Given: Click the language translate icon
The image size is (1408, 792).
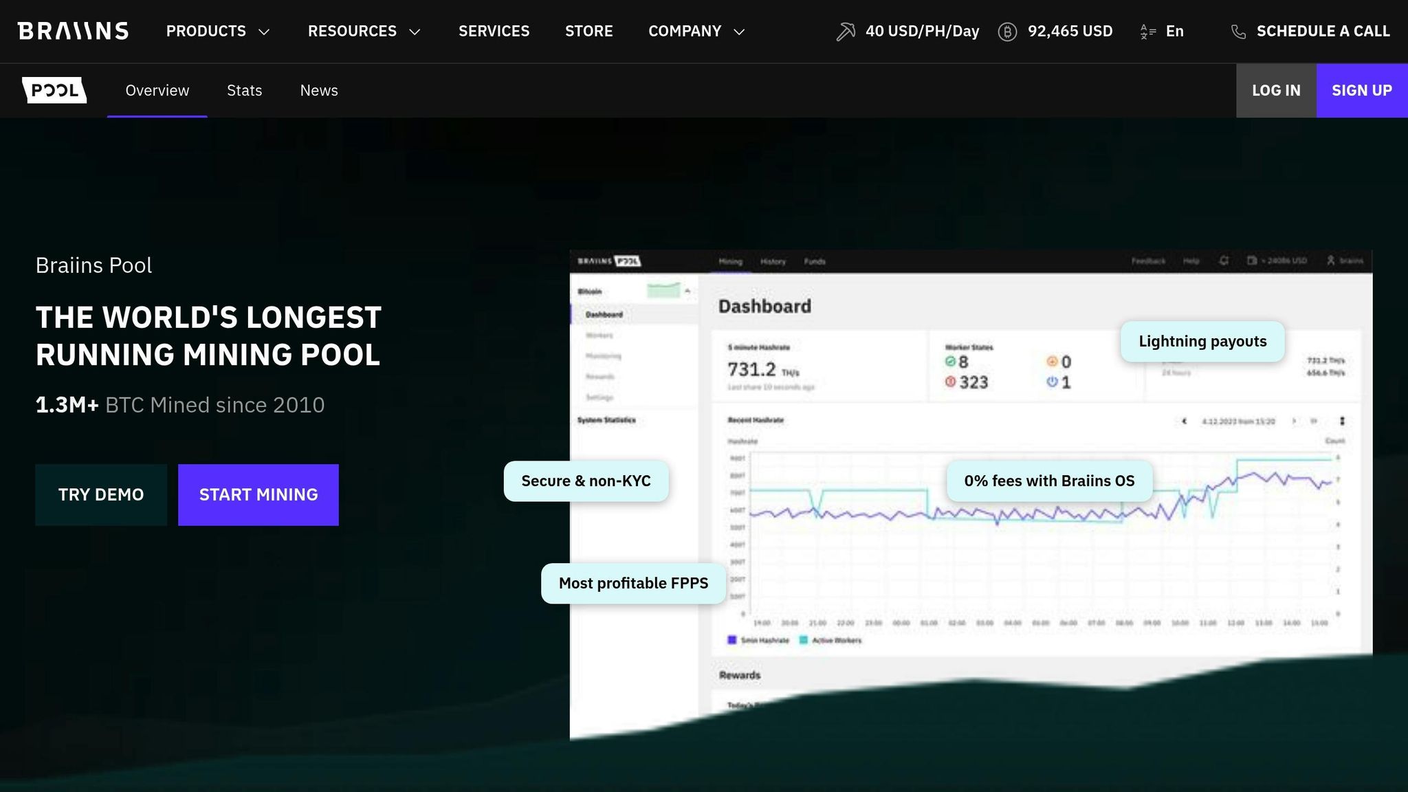Looking at the screenshot, I should pyautogui.click(x=1147, y=32).
